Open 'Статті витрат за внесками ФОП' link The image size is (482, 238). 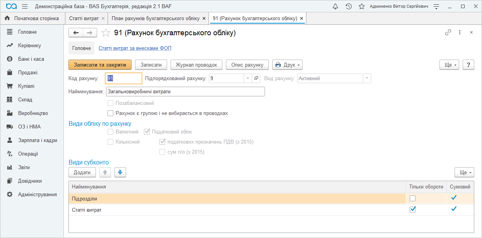pyautogui.click(x=135, y=48)
